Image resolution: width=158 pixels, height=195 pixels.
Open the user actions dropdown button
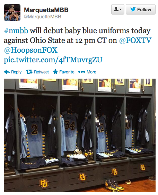coord(118,9)
